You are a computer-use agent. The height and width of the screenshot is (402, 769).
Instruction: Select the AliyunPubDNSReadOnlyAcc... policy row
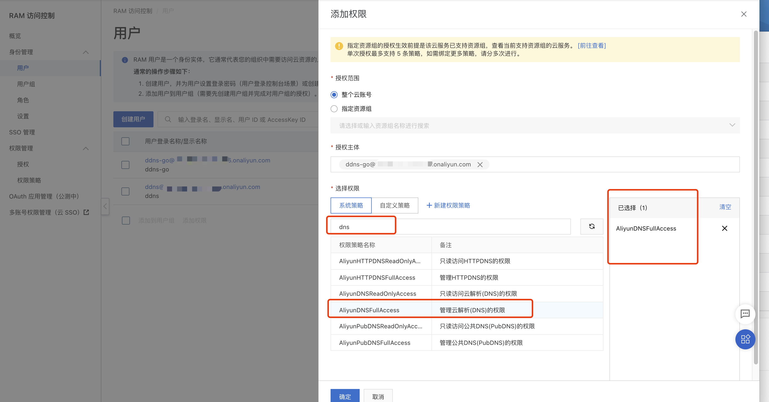coord(467,326)
